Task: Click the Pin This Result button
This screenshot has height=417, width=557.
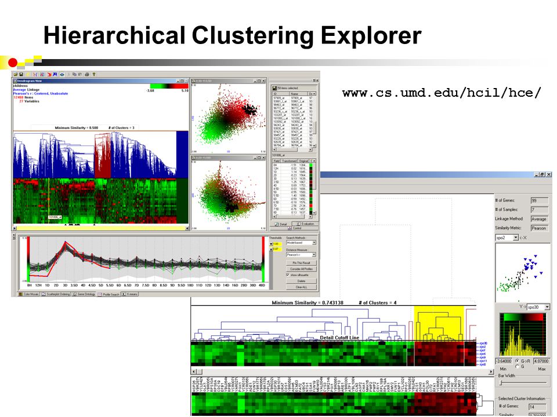Action: (x=301, y=263)
